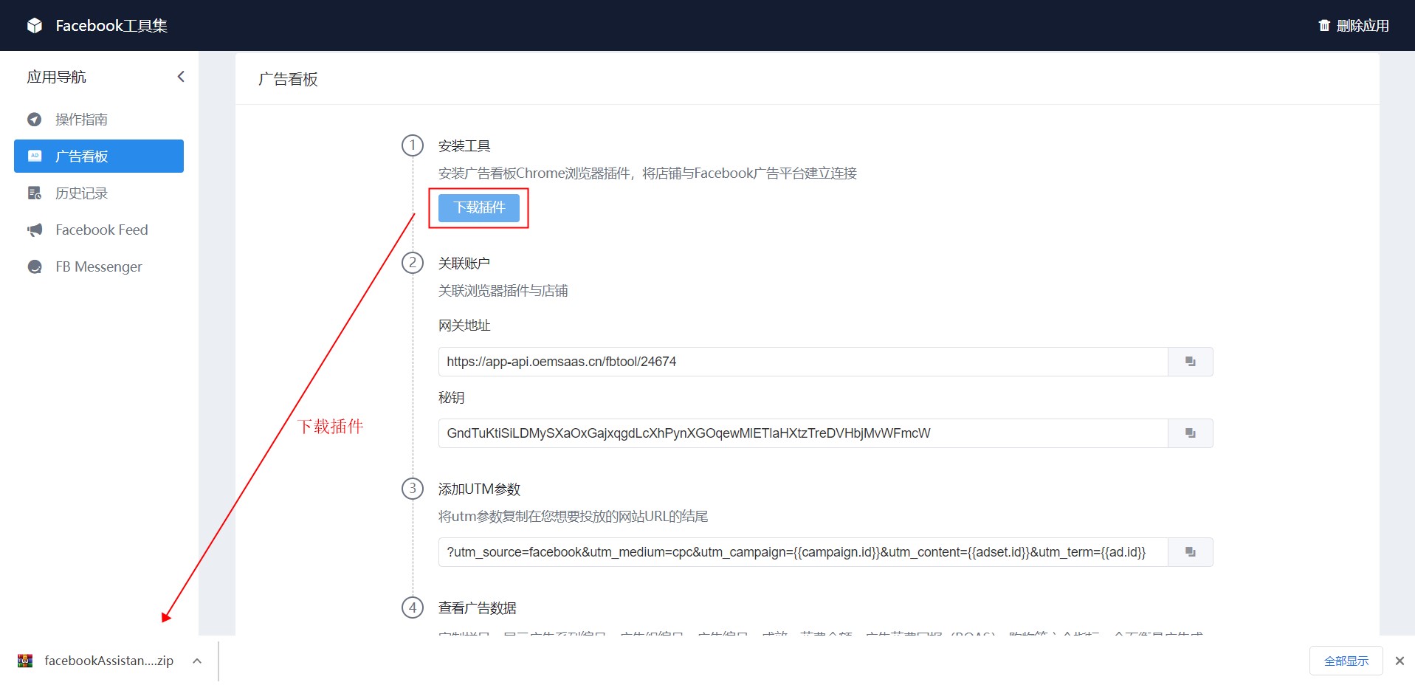Select 广告看板 sidebar item
Screen dimensions: 1415x685
coord(99,156)
